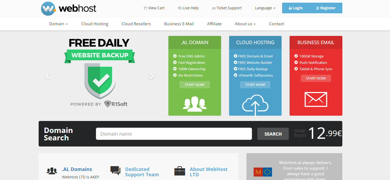This screenshot has width=390, height=180.
Task: Click the Tablet & Phone Sync feature text
Action: click(x=316, y=69)
